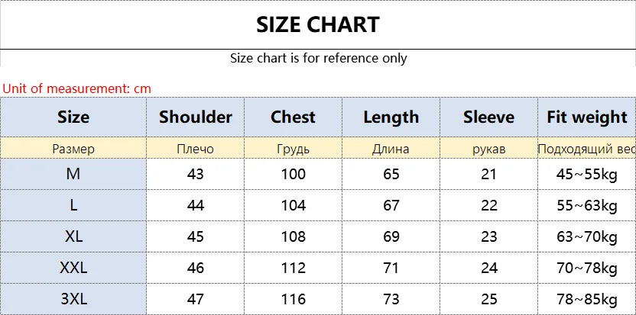The image size is (636, 315).
Task: Click the Грудь subheader cell
Action: (x=294, y=149)
